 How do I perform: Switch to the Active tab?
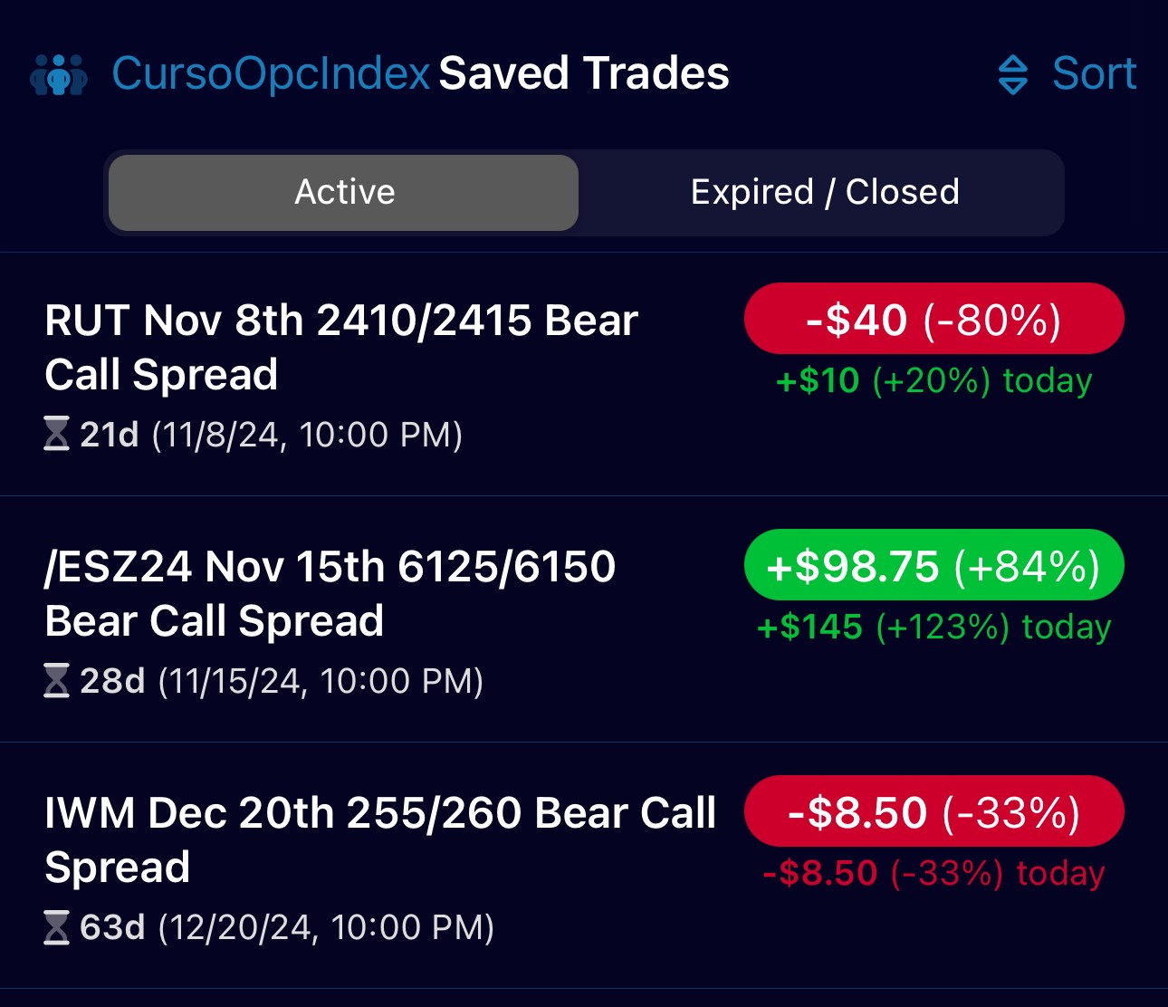tap(344, 192)
